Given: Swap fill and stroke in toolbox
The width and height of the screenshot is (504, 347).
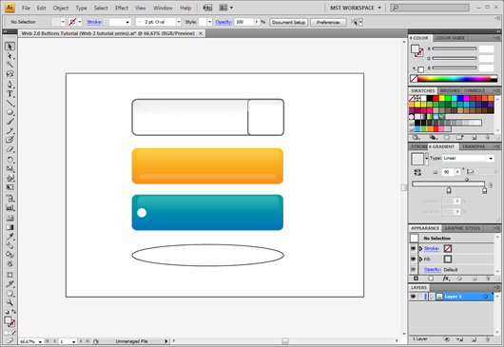Looking at the screenshot, I should [x=14, y=311].
